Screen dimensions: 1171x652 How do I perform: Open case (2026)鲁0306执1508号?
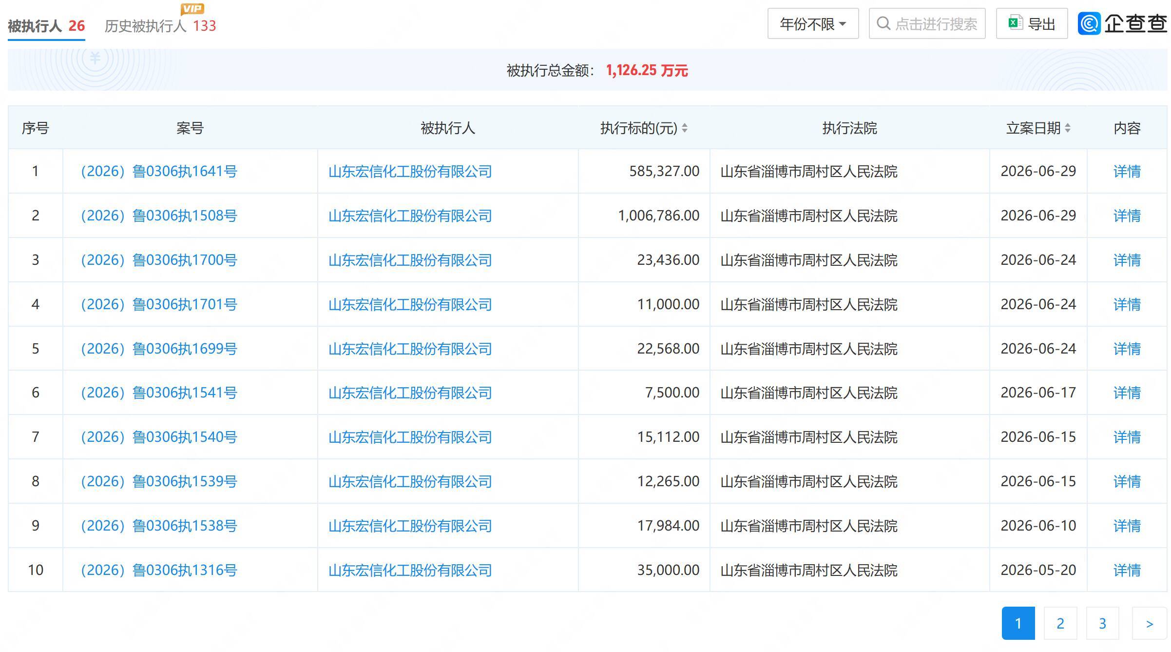[x=159, y=216]
